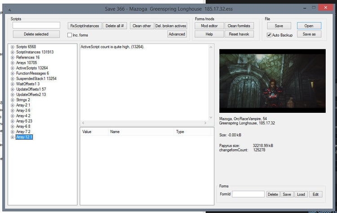
Task: Click log scrollbar up arrow
Action: (211, 47)
